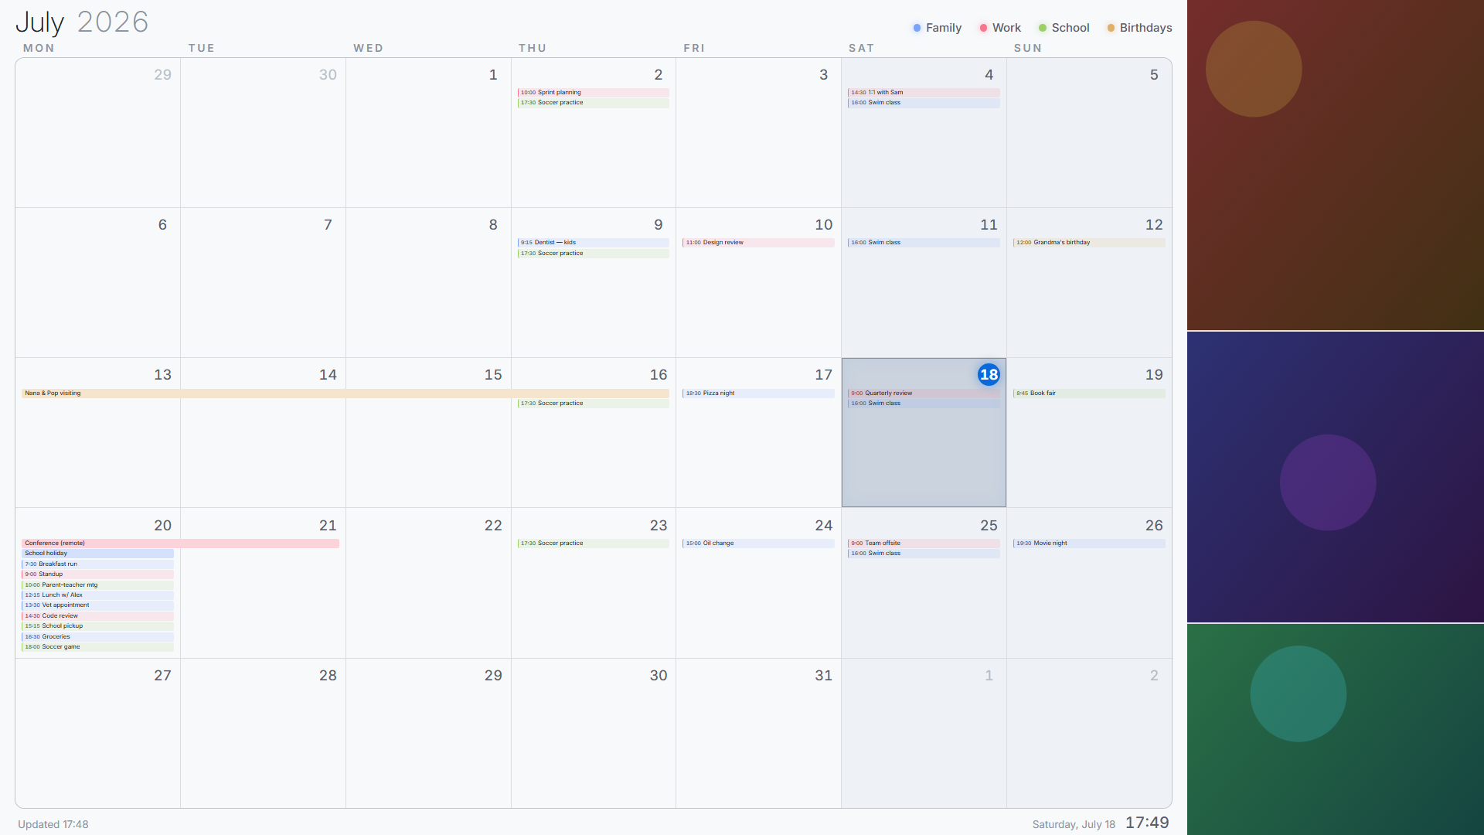This screenshot has height=835, width=1484.
Task: Open the 9:00 Team offsite event
Action: [924, 544]
